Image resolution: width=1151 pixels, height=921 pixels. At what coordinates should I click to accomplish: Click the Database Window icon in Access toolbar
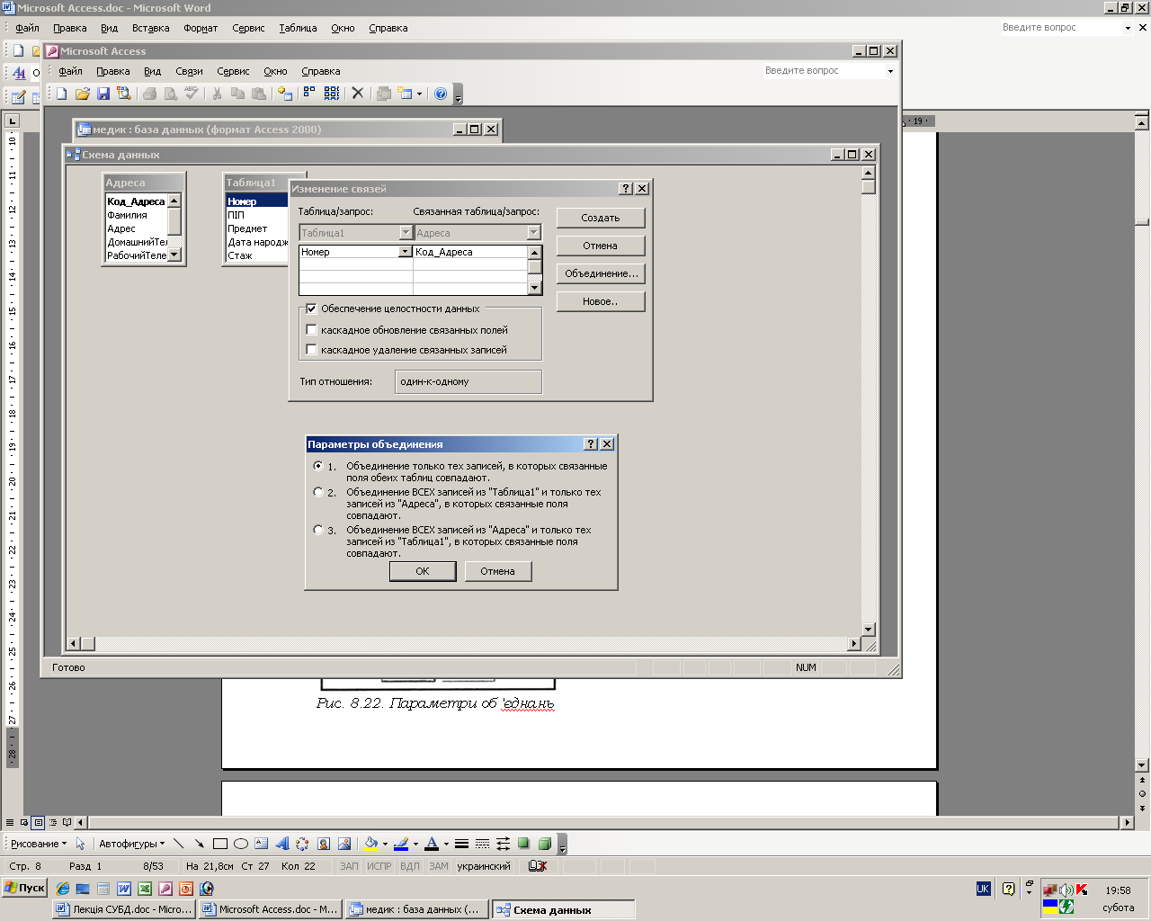[384, 94]
